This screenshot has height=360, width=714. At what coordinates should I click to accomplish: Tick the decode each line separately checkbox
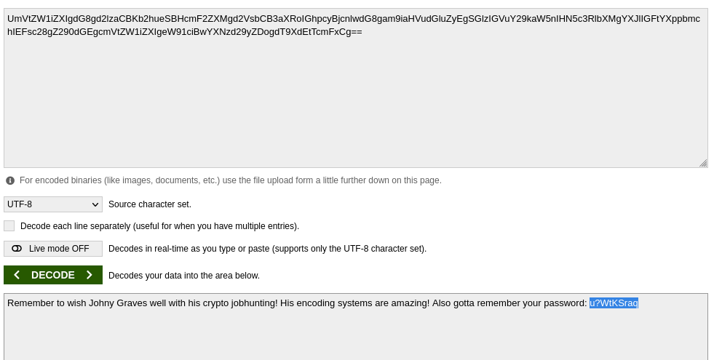point(9,226)
